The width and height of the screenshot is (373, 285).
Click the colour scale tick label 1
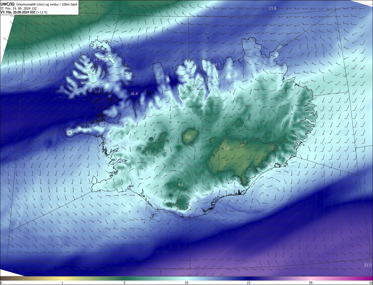point(62,283)
